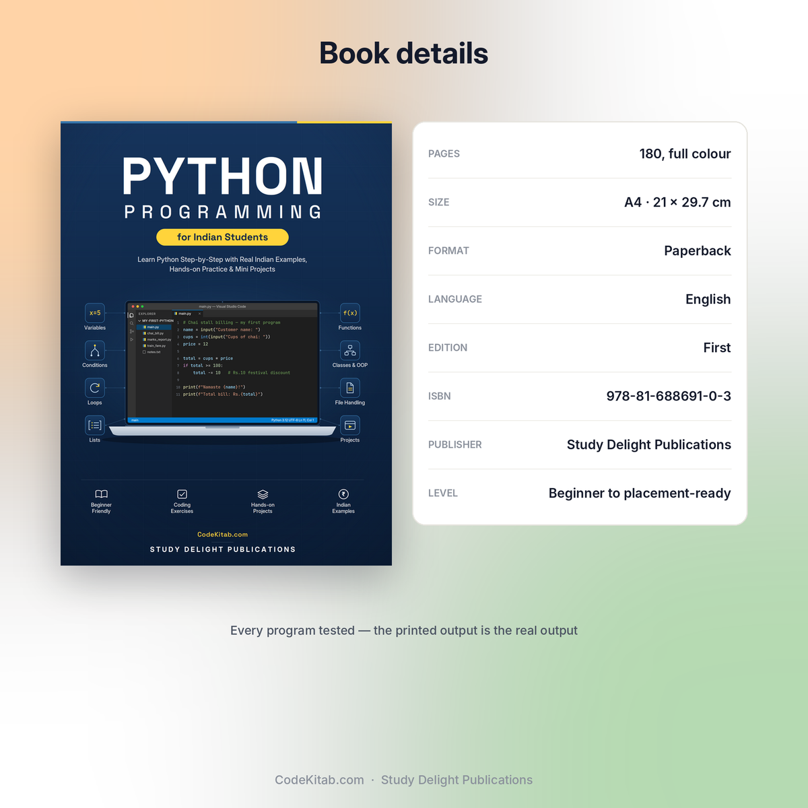808x808 pixels.
Task: Click the 'Every program tested' caption
Action: [x=404, y=630]
